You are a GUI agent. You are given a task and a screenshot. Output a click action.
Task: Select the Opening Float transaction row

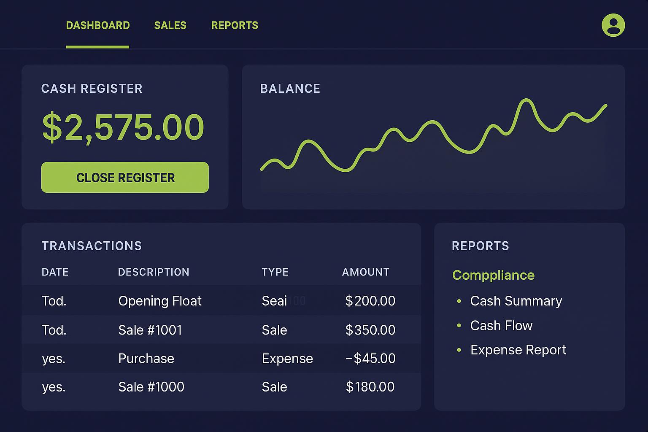pos(159,301)
